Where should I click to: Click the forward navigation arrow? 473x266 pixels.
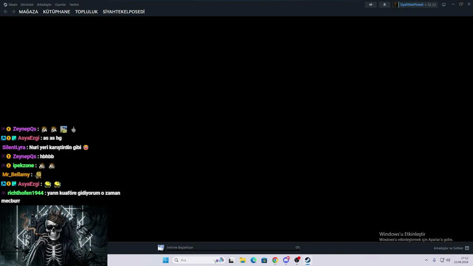tap(13, 12)
